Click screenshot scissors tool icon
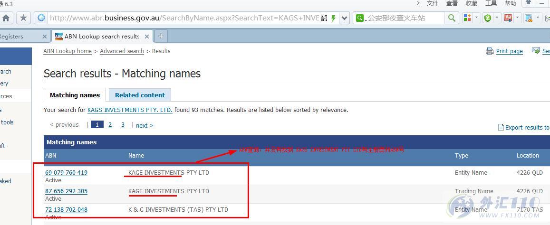Image resolution: width=550 pixels, height=225 pixels. 528,18
